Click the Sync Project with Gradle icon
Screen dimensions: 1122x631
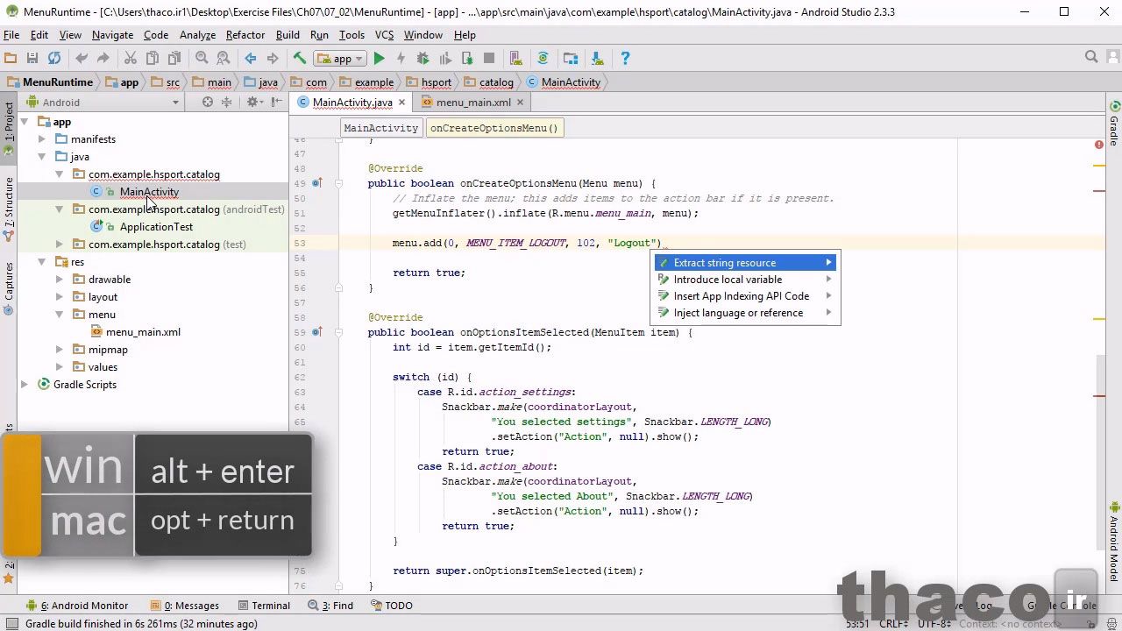[543, 58]
